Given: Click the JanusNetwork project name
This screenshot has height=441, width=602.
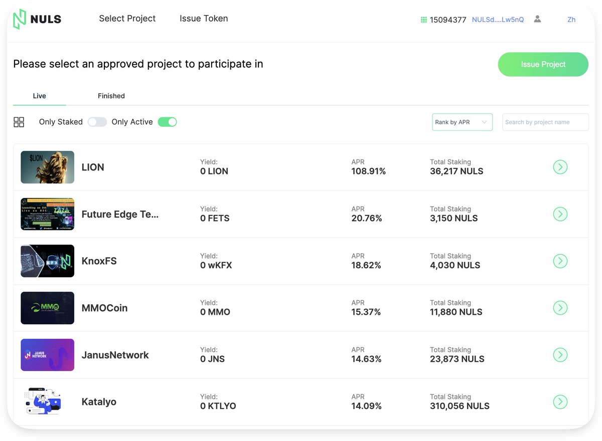Looking at the screenshot, I should (115, 355).
